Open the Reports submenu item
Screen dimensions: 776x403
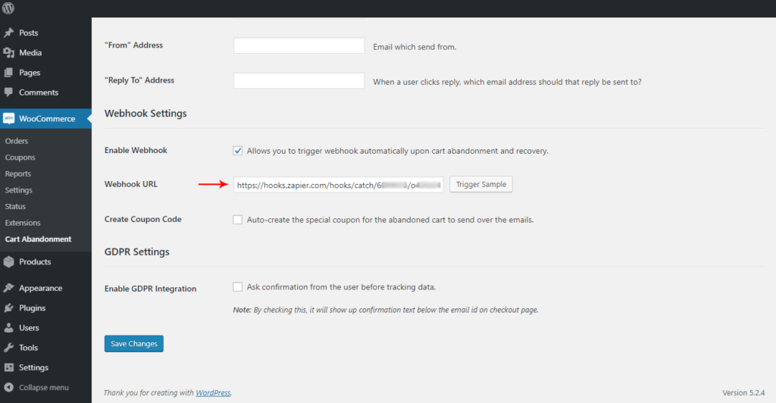(18, 173)
